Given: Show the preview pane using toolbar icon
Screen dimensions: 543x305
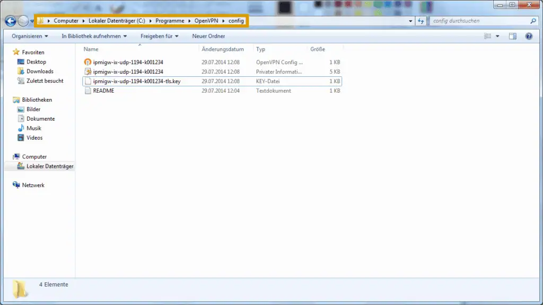Looking at the screenshot, I should pyautogui.click(x=513, y=36).
